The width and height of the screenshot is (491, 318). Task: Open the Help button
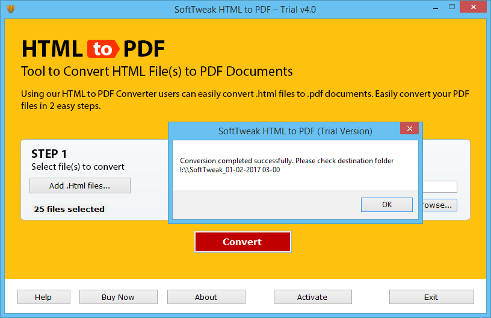[x=44, y=297]
